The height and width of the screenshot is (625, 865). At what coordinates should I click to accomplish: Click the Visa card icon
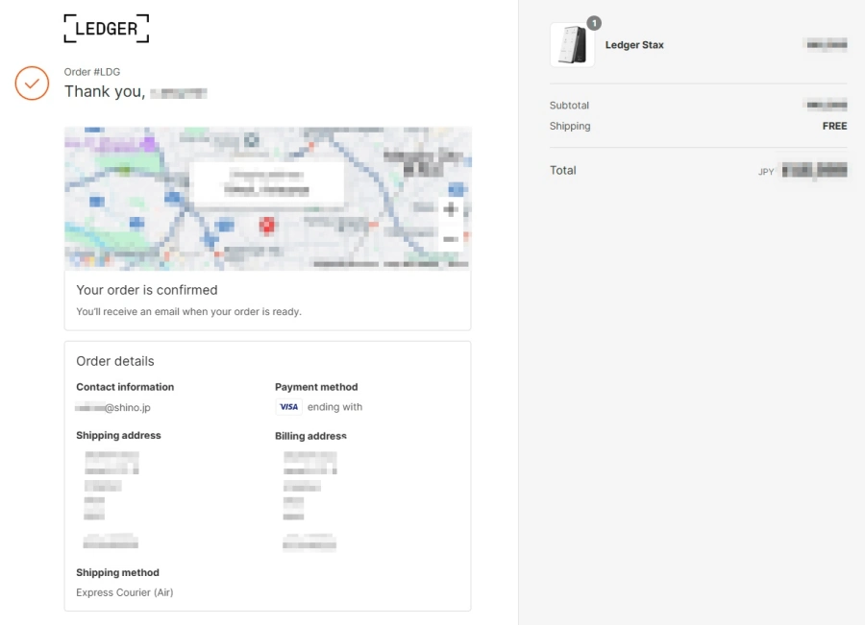[x=288, y=407]
